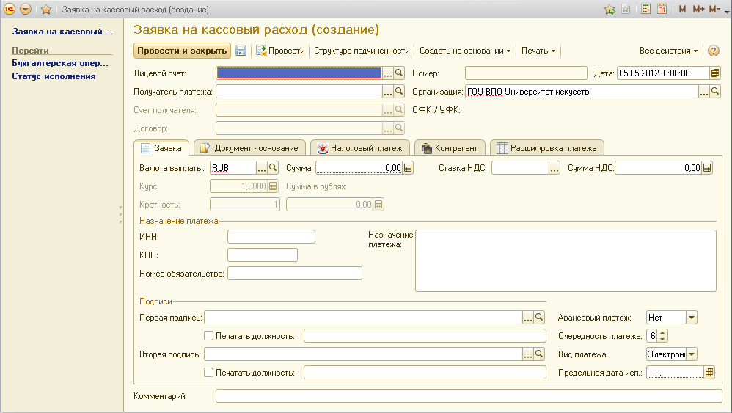Expand the Авансовый платеж dropdown

pos(691,318)
